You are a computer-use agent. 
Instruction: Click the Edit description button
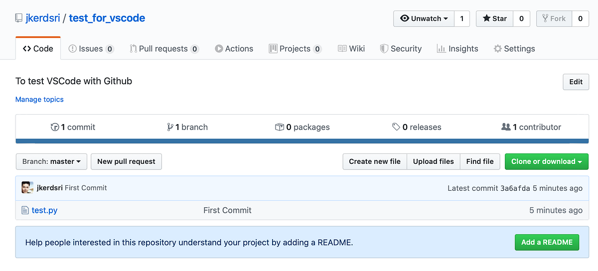[576, 82]
